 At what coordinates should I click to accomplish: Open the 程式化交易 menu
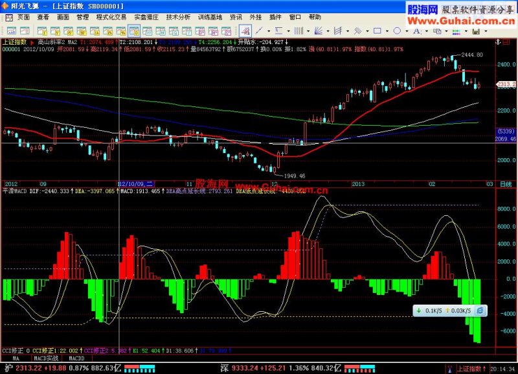click(x=111, y=18)
